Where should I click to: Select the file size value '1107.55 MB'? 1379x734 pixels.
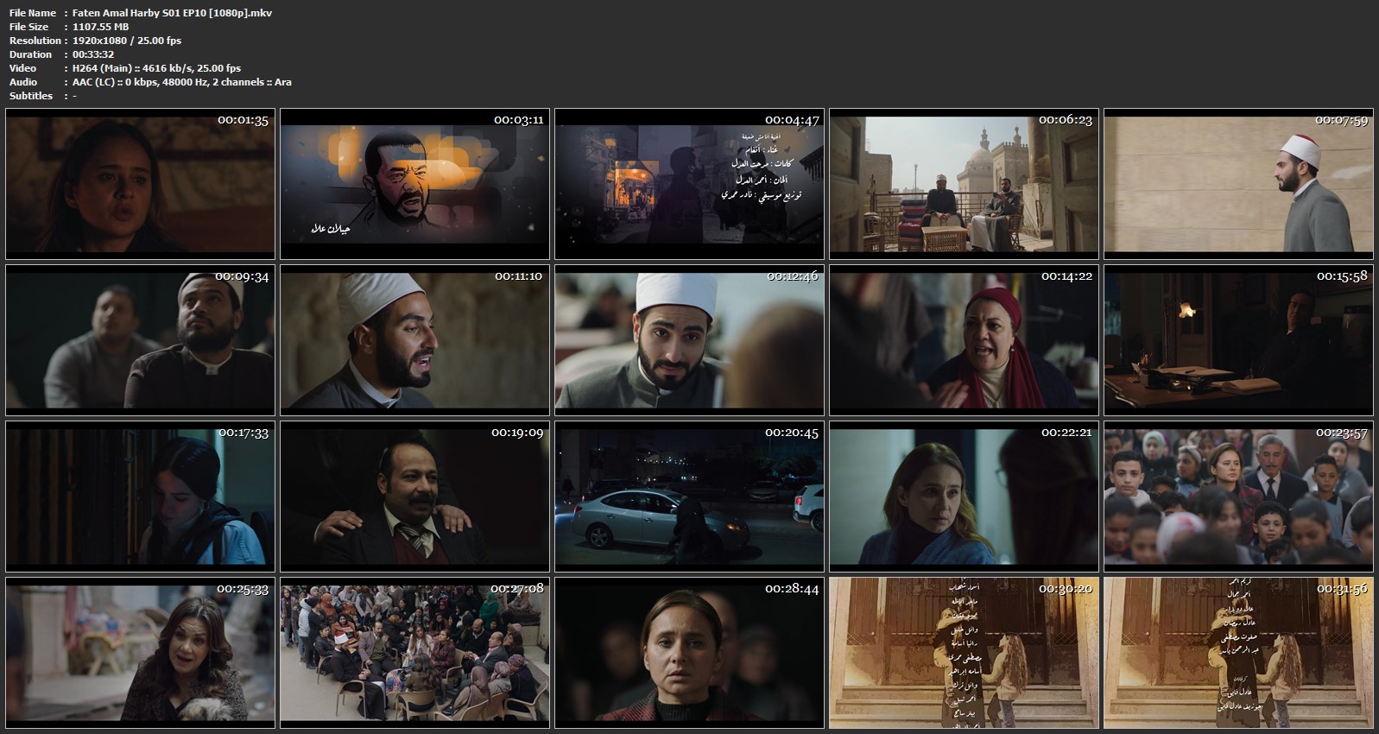[x=101, y=27]
